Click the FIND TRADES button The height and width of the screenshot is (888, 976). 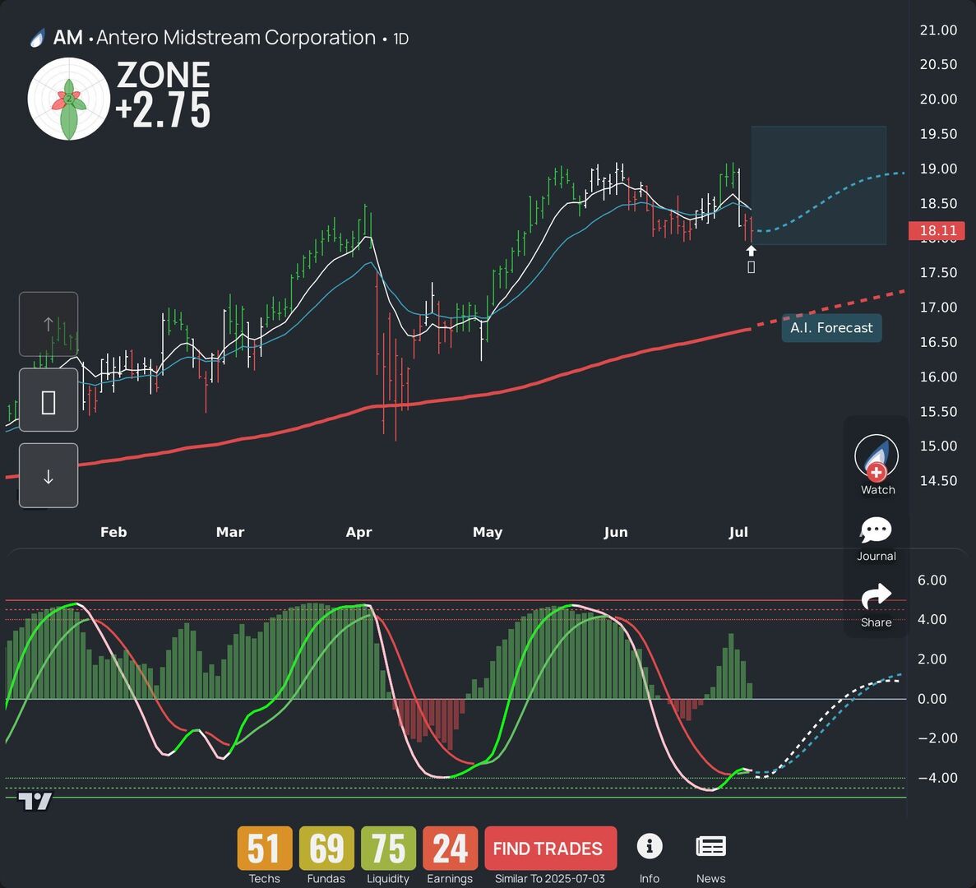point(550,849)
